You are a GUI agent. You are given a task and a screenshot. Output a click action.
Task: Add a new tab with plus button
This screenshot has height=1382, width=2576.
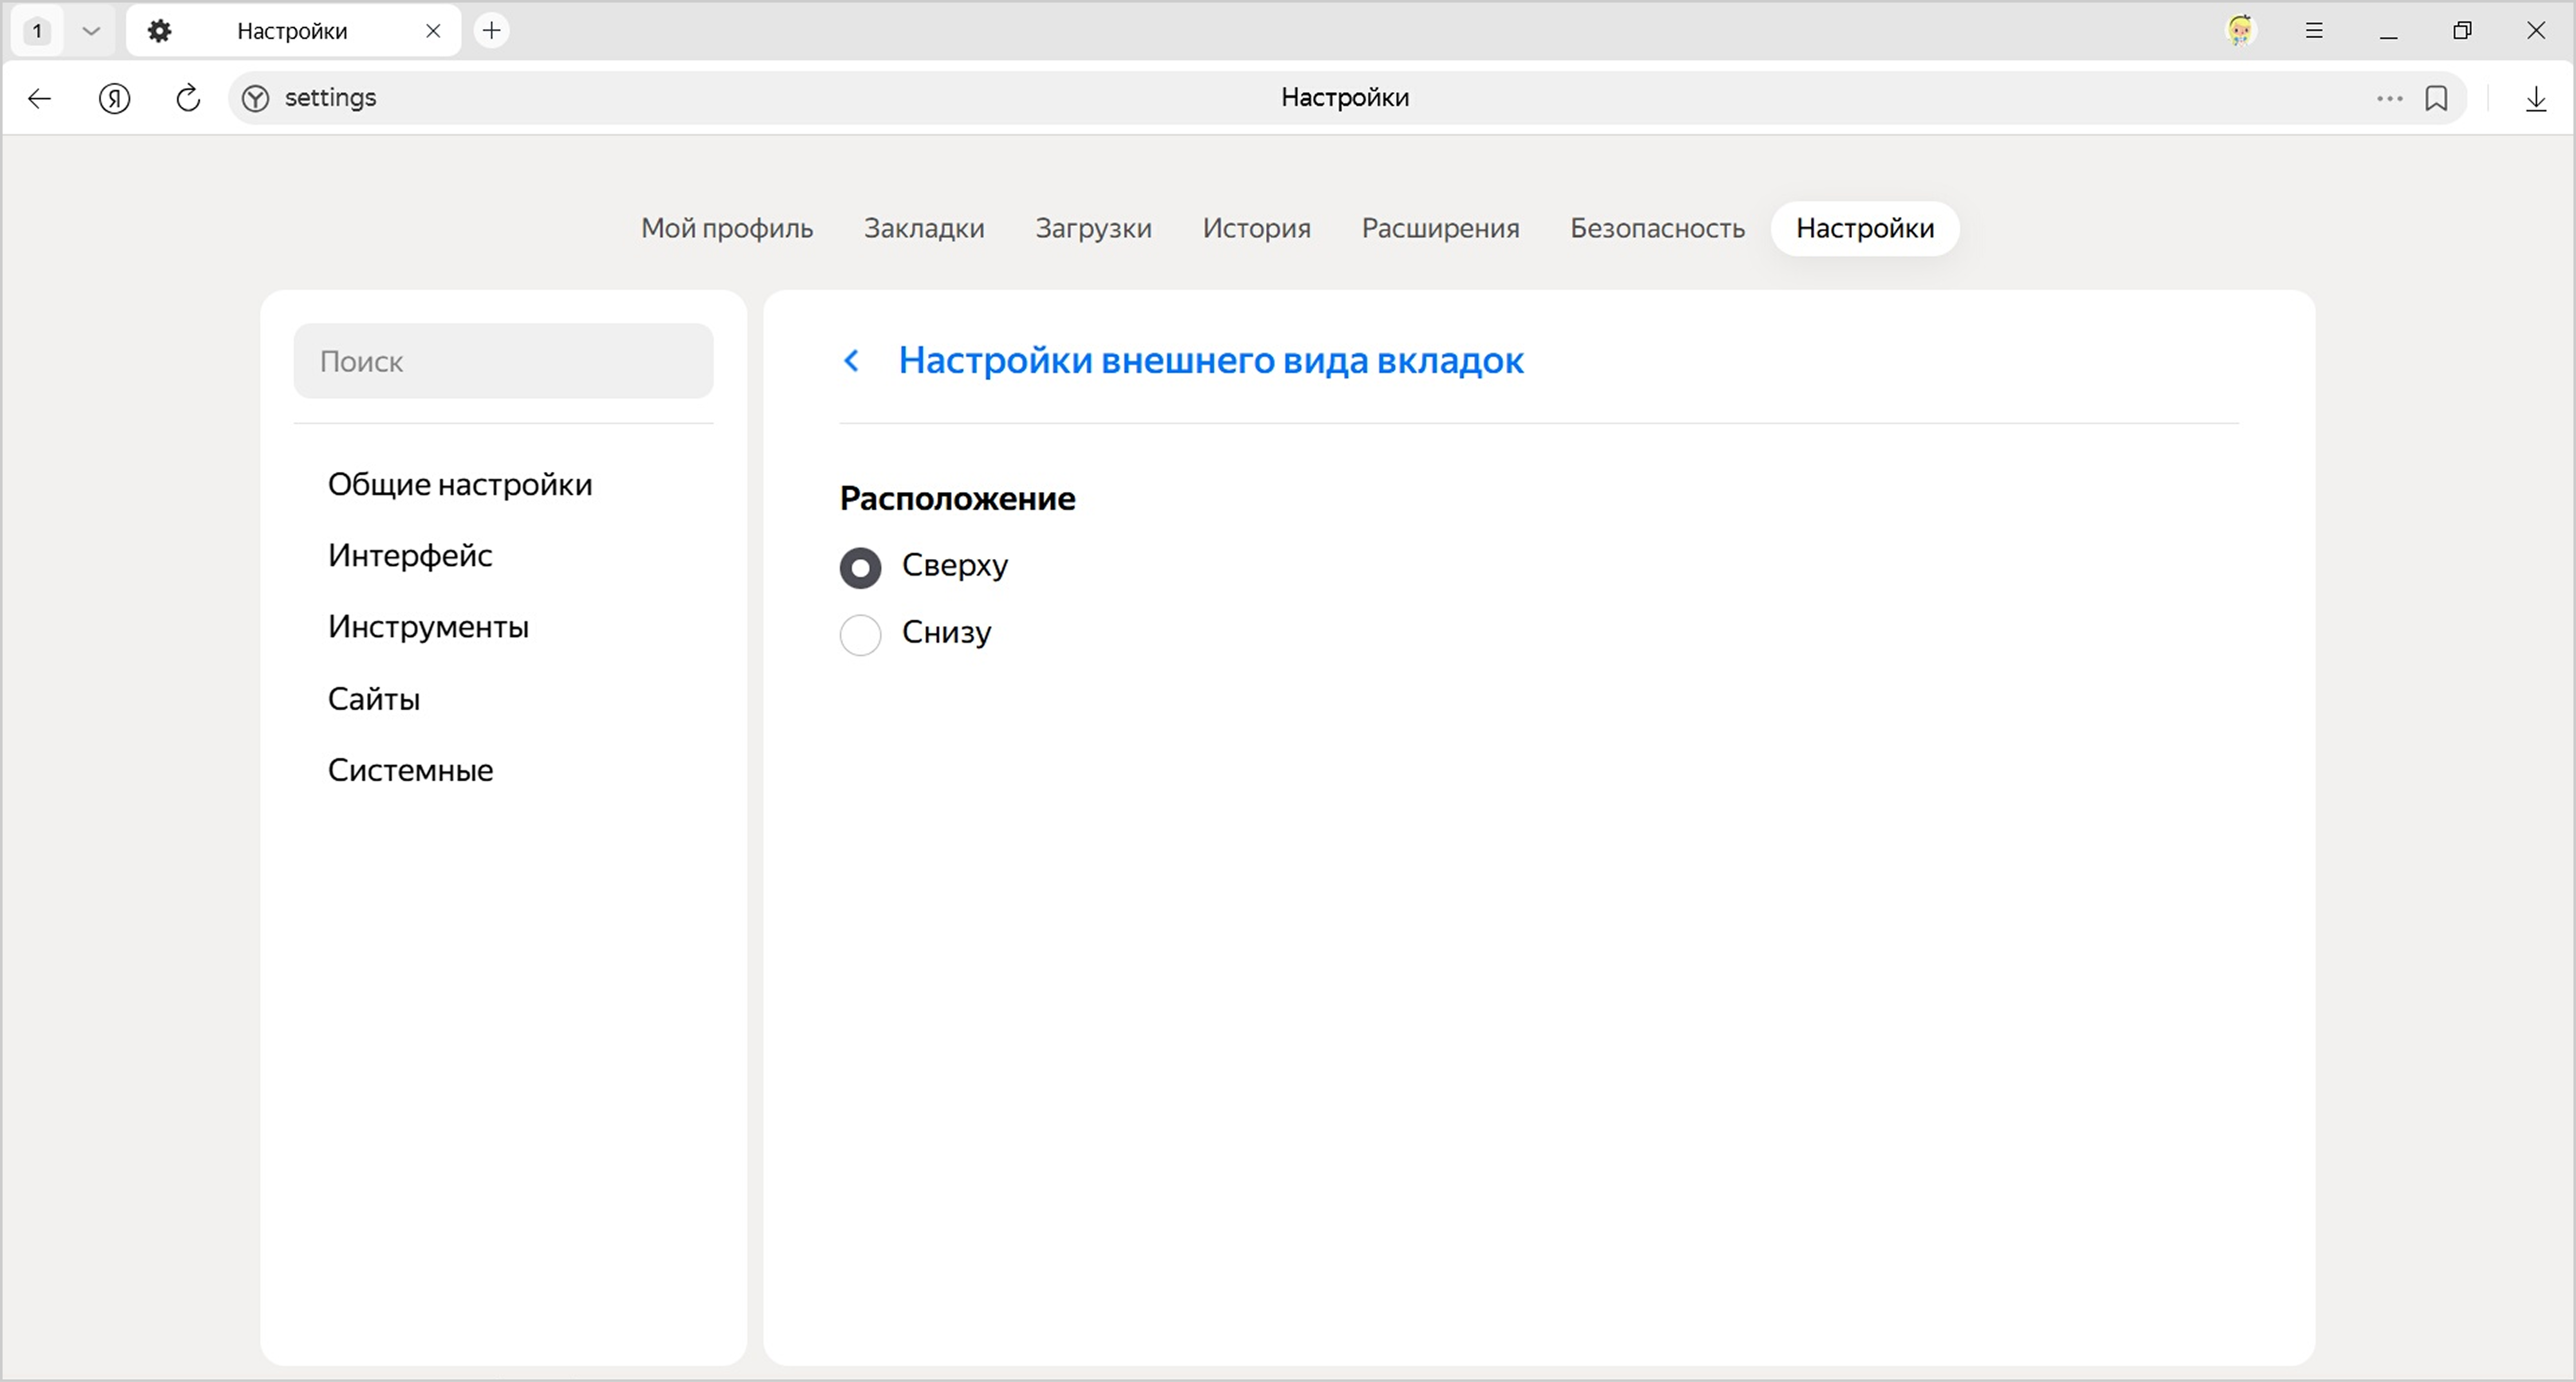tap(491, 31)
